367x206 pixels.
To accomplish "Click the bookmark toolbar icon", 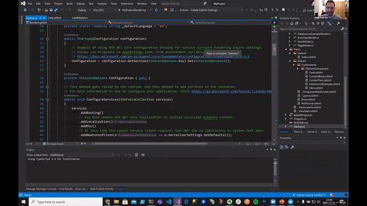I will coord(283,10).
